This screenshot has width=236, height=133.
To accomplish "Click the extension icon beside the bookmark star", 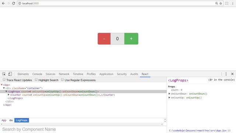I will [227, 3].
